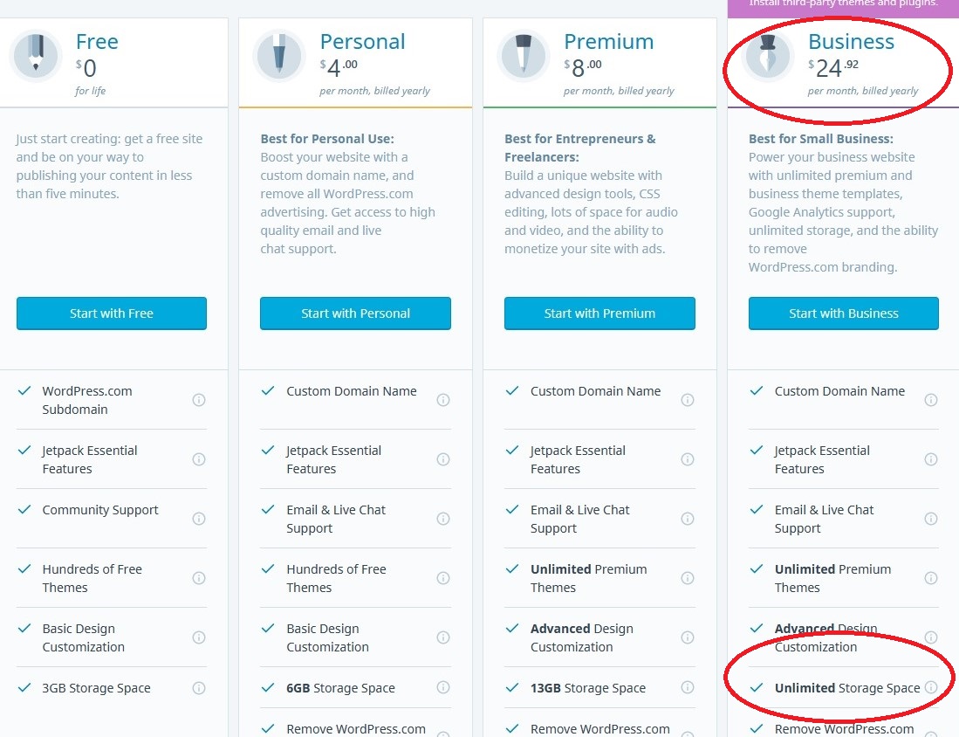Screen dimensions: 959x737
Task: Click the Free plan pencil icon
Action: 36,56
